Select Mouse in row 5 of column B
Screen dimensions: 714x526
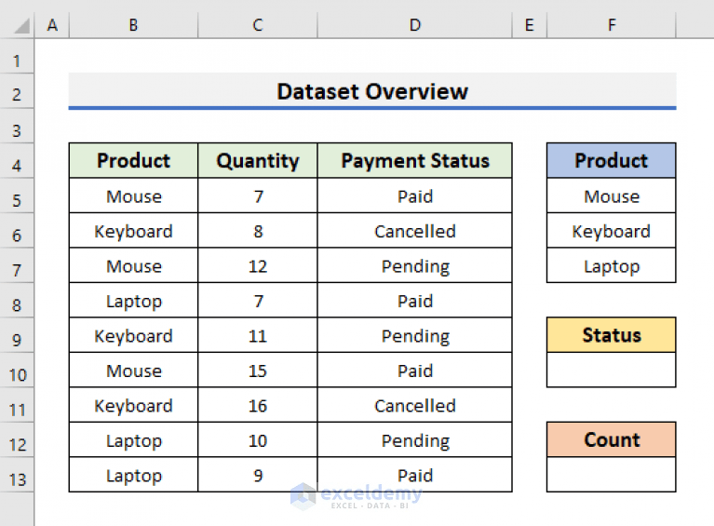pyautogui.click(x=133, y=196)
